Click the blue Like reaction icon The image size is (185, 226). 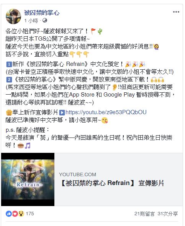click(x=9, y=214)
